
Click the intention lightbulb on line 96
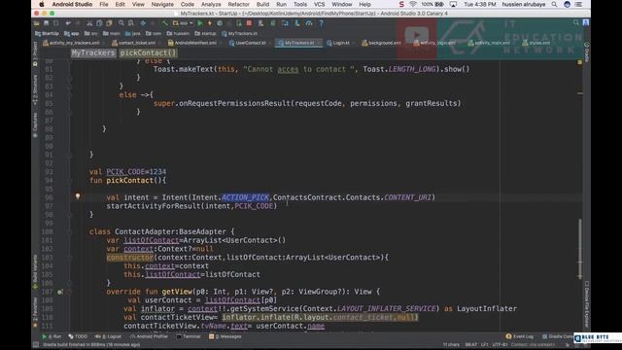(x=78, y=196)
